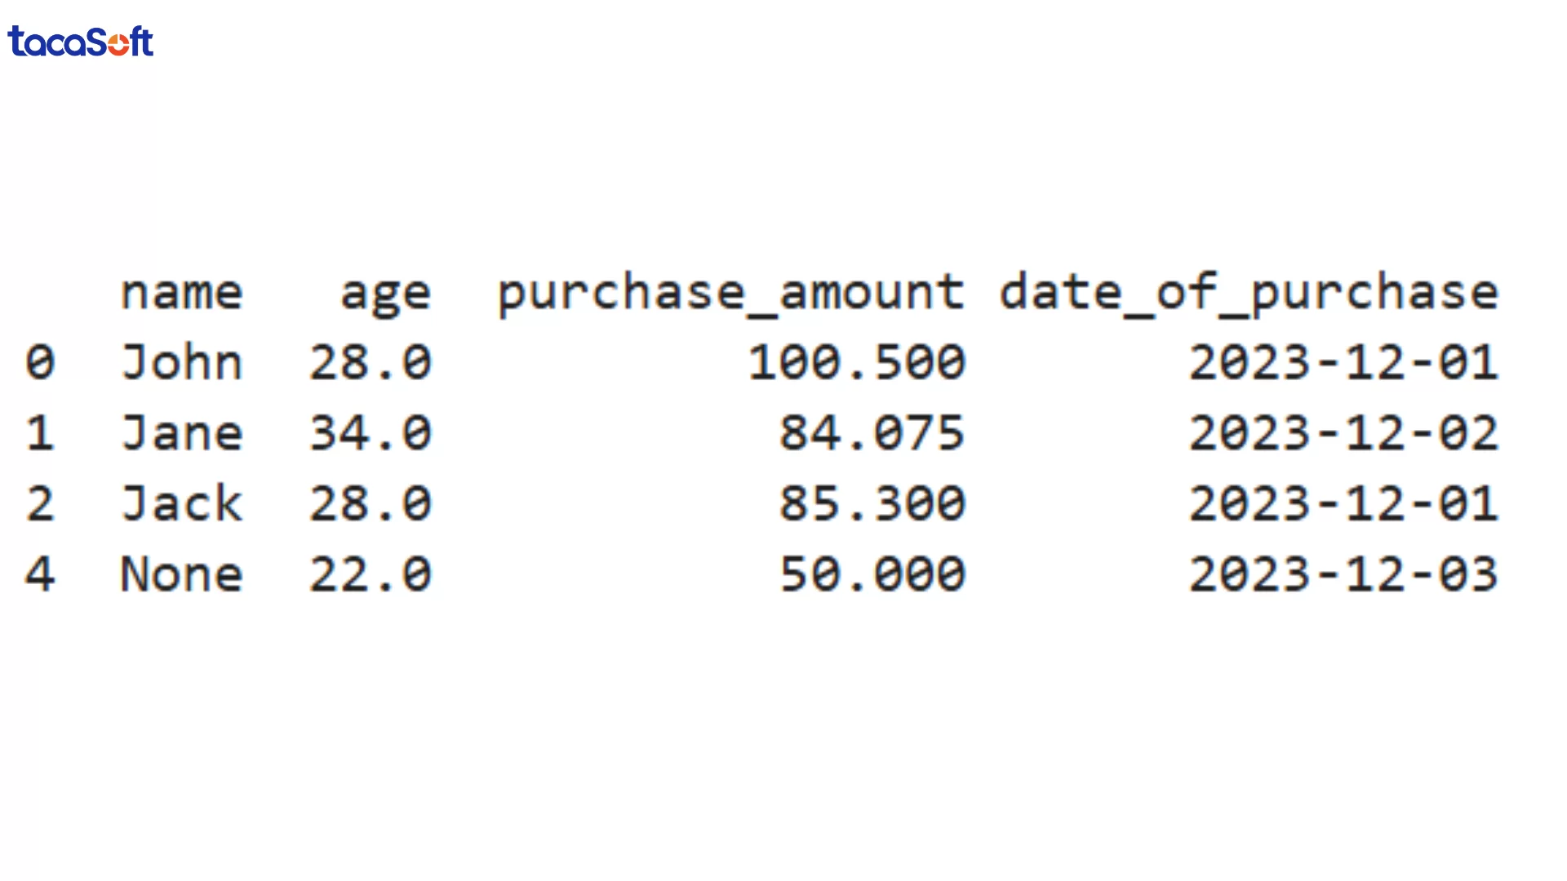Click the date 2023-12-02
The height and width of the screenshot is (881, 1567).
tap(1343, 433)
